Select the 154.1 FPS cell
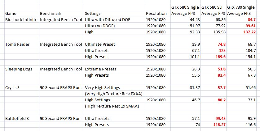This screenshot has width=260, height=131. click(241, 57)
